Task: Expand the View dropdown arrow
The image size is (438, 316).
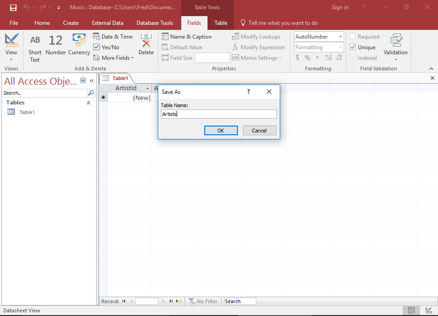Action: [x=11, y=59]
